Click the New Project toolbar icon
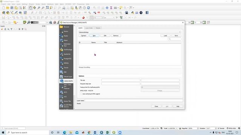Screen dimensions: 241x135 point(3,8)
